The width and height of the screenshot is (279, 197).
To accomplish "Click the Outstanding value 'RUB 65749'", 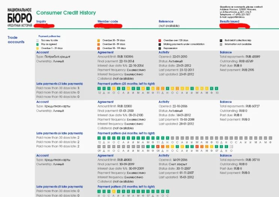I will pyautogui.click(x=246, y=61).
